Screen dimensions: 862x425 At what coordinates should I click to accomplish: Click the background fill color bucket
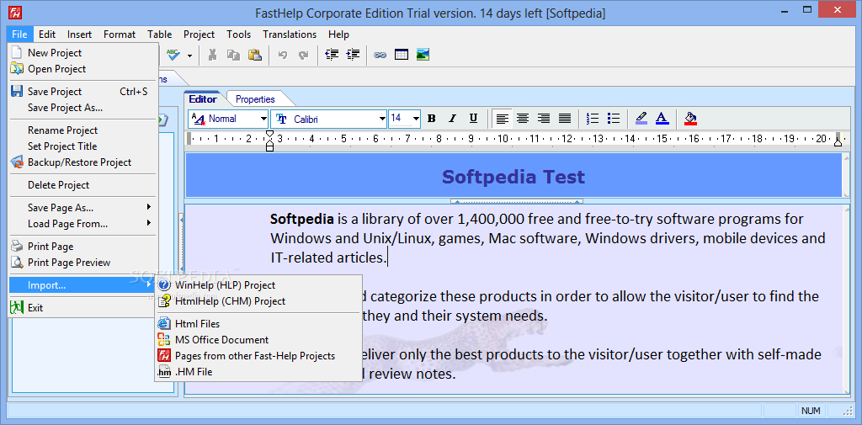click(690, 118)
